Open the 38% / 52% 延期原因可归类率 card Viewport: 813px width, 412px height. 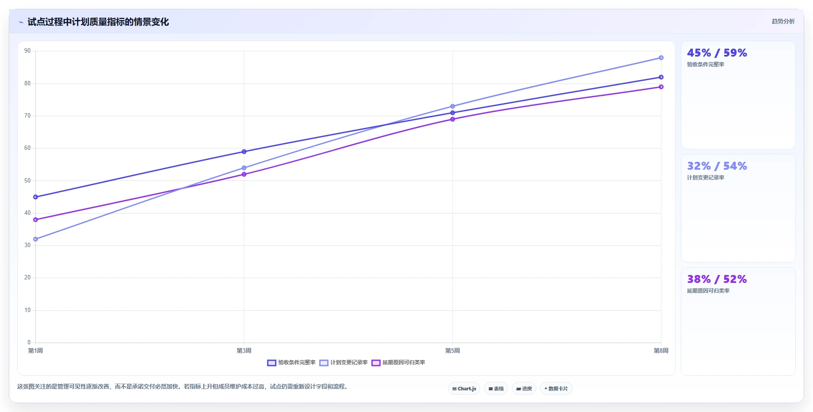[x=738, y=321]
